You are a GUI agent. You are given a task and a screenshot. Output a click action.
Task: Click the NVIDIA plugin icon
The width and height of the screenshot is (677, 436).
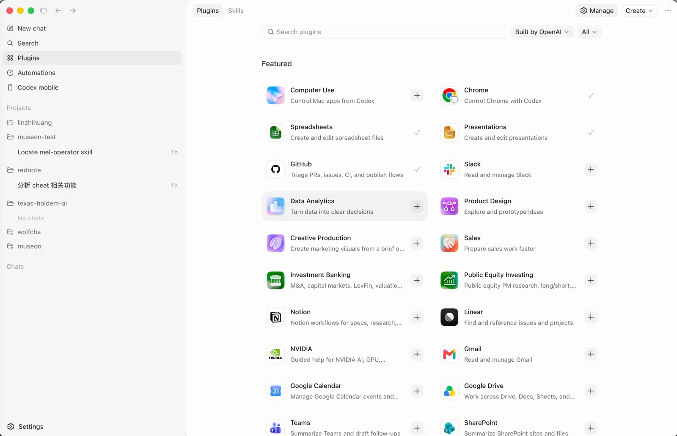coord(275,354)
